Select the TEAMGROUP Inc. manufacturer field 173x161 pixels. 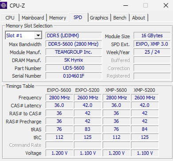(x=73, y=52)
